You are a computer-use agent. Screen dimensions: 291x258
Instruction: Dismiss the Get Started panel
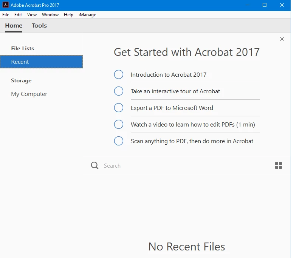click(282, 39)
